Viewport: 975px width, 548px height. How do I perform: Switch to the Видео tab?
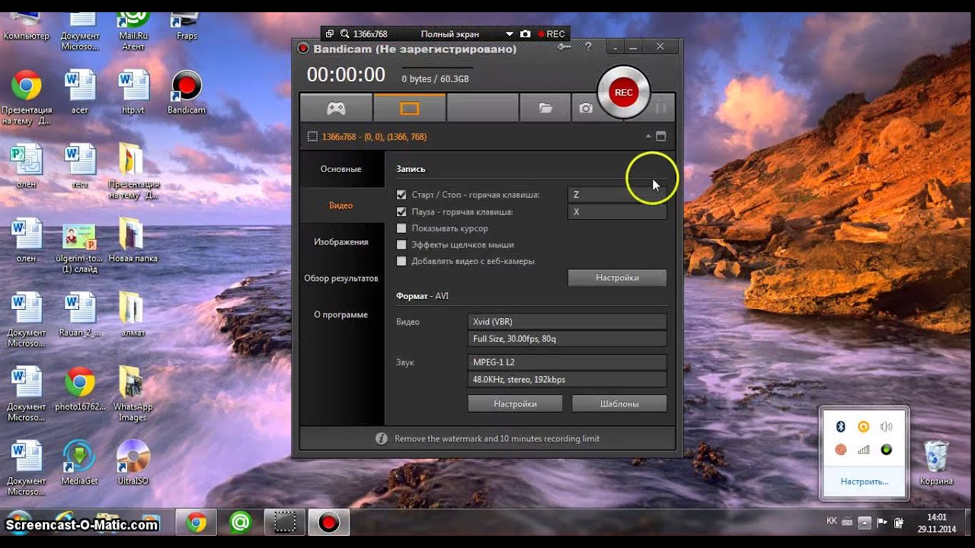(x=341, y=205)
